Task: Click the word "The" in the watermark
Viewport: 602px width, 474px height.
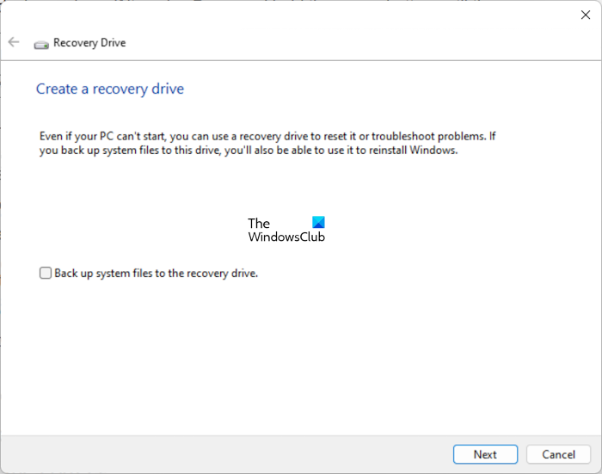Action: click(259, 224)
